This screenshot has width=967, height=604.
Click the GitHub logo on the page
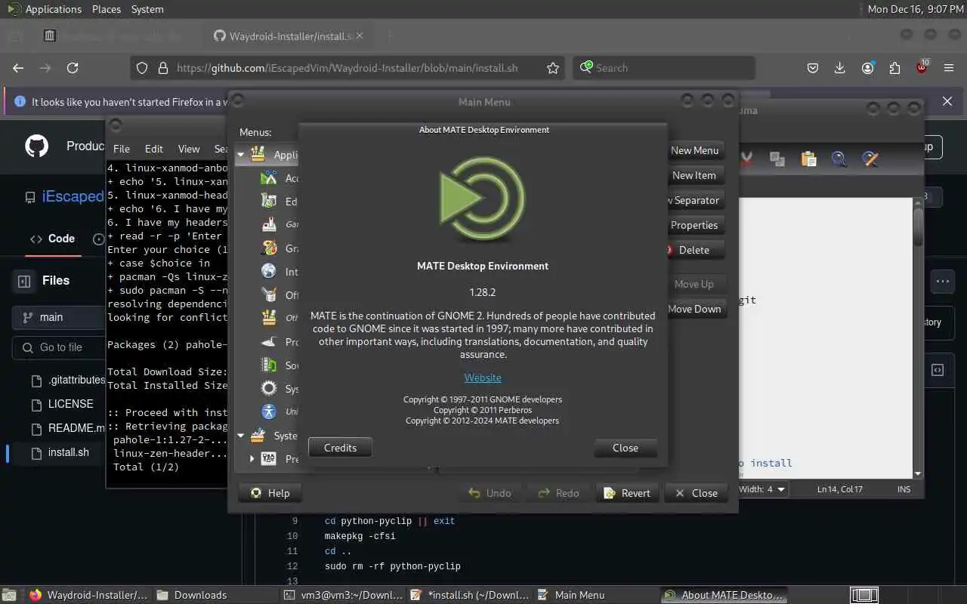(36, 146)
